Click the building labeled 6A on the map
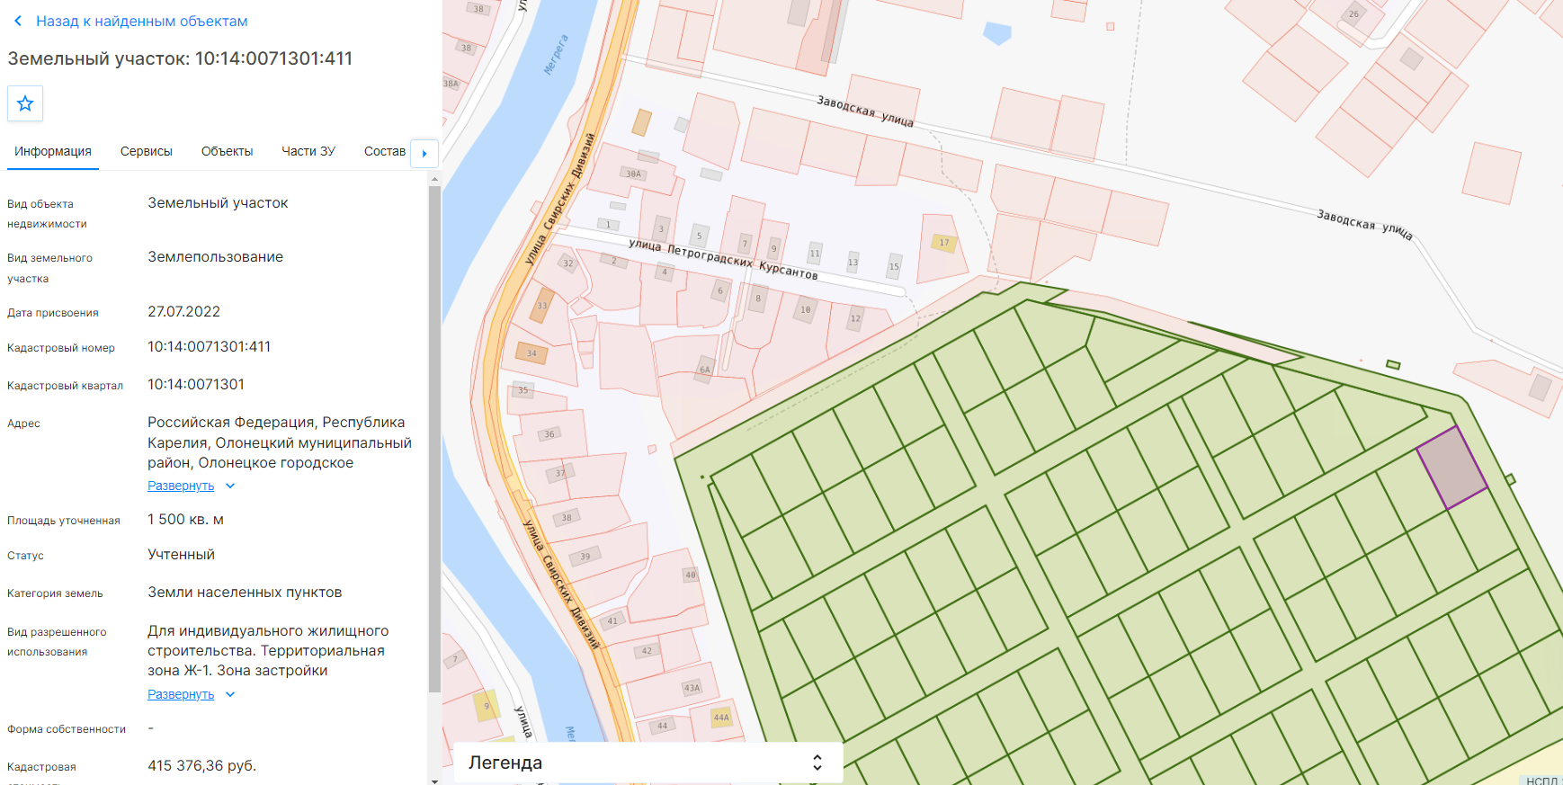Screen dimensions: 1563x785 click(705, 369)
